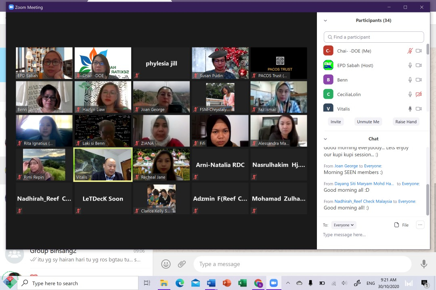Click the file attachment icon in chat
436x290 pixels.
point(396,225)
